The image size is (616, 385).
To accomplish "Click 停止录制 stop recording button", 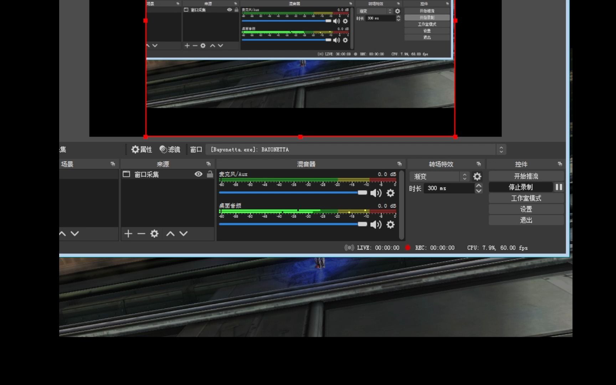I will [x=520, y=187].
